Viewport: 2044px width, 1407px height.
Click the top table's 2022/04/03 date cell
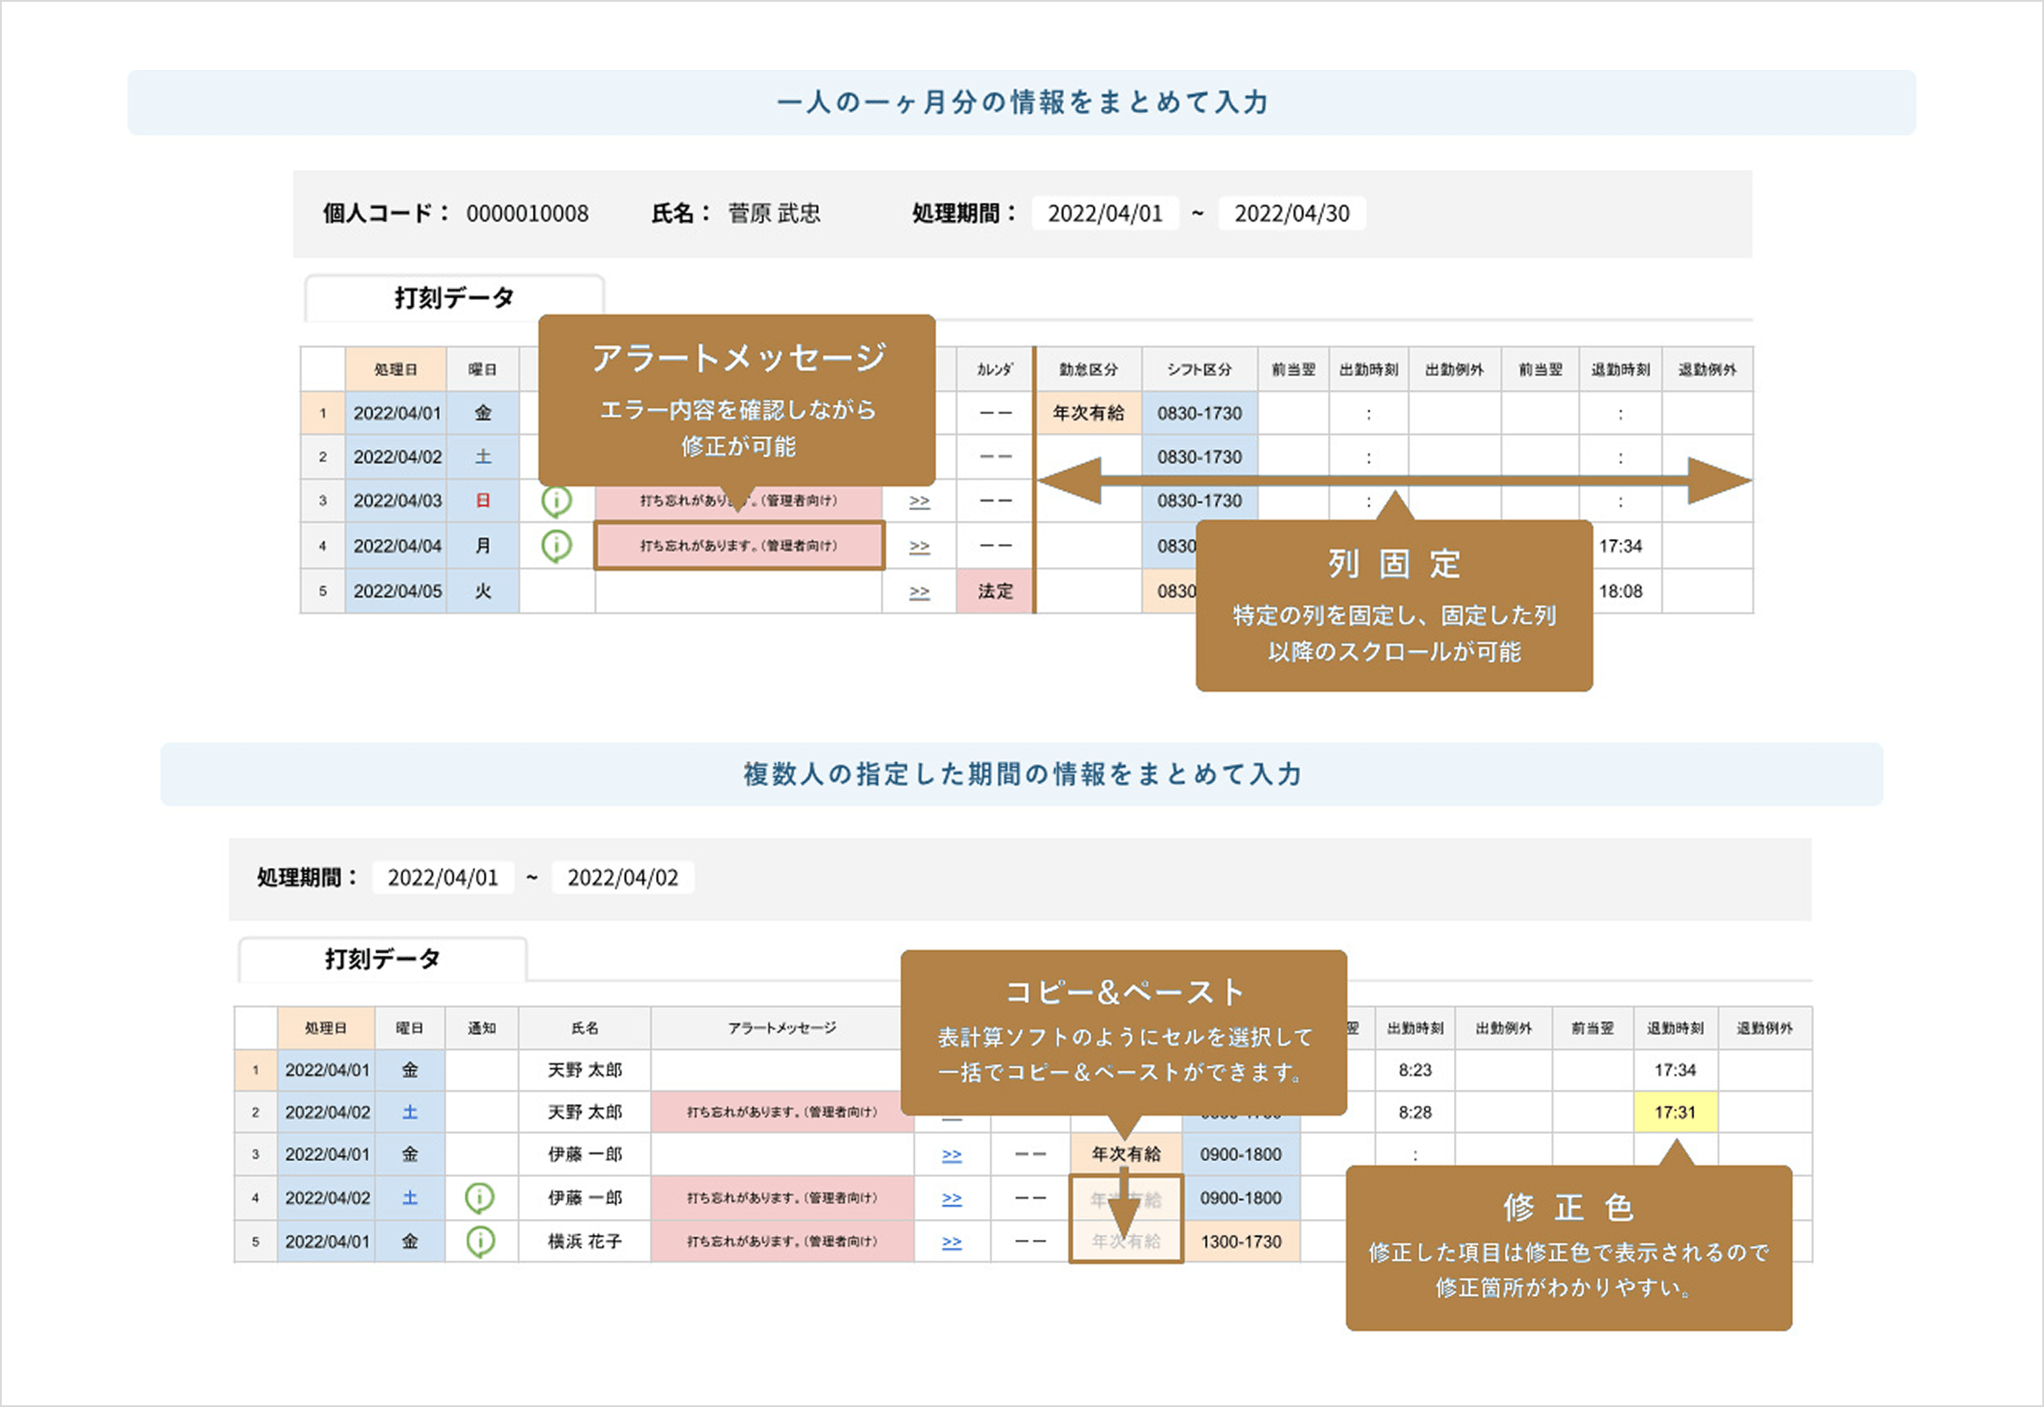(396, 500)
